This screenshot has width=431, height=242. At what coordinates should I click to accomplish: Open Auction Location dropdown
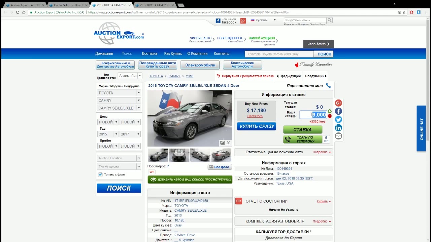pos(119,158)
